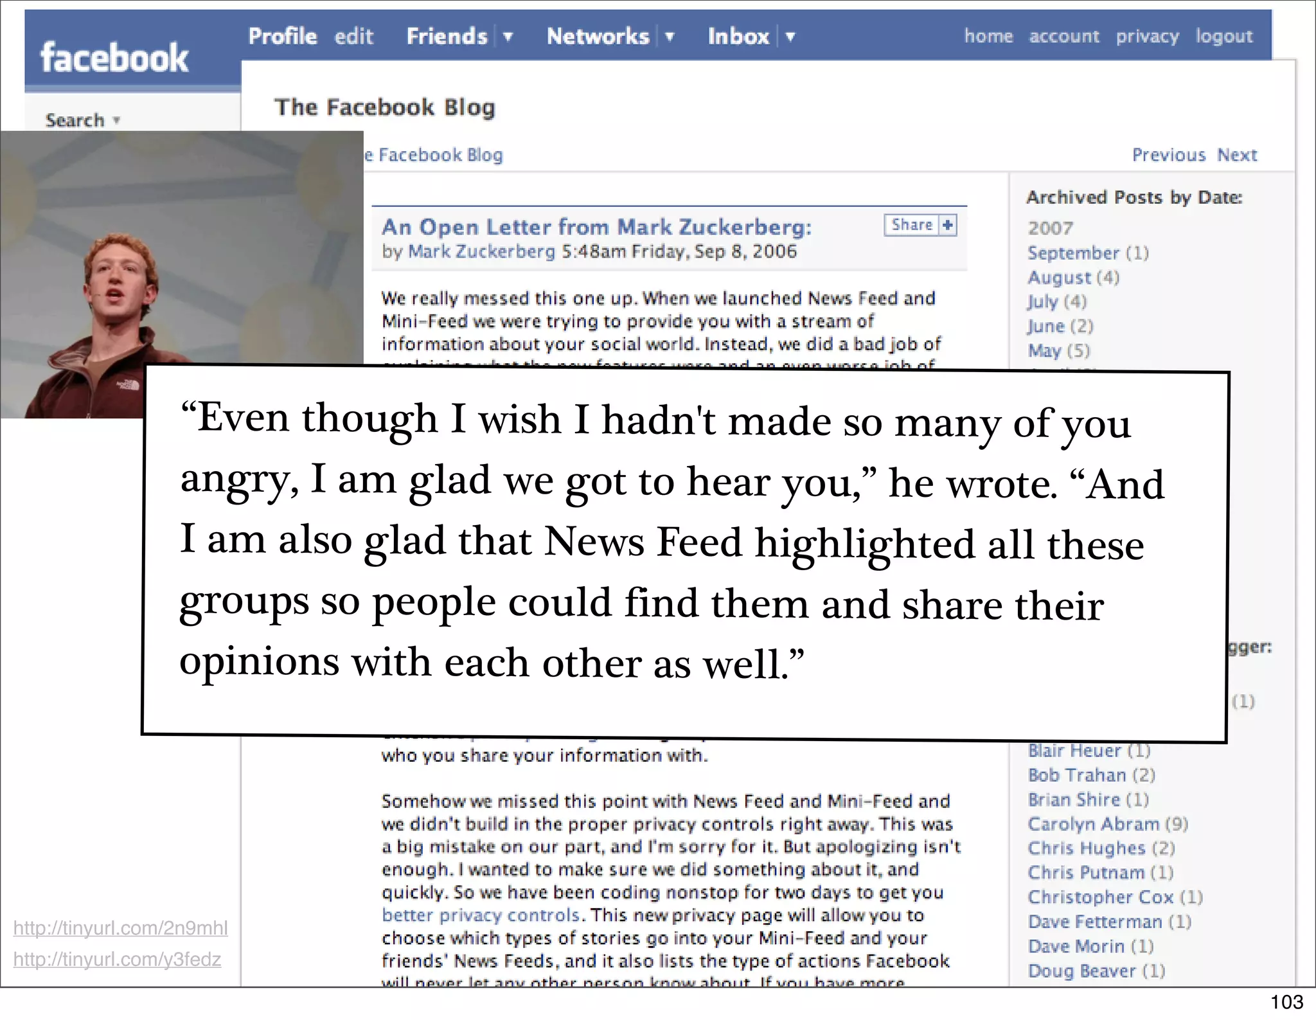This screenshot has width=1316, height=1020.
Task: Open tinyurl.com/y3fedz link
Action: click(x=117, y=959)
